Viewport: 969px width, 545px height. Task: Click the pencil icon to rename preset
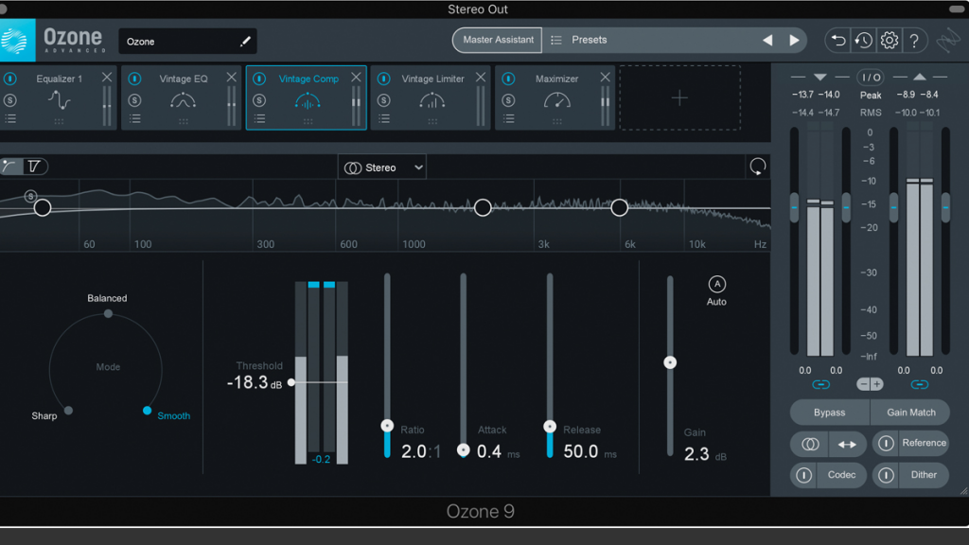[246, 42]
